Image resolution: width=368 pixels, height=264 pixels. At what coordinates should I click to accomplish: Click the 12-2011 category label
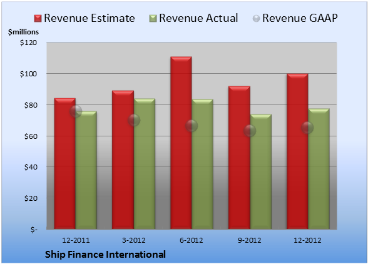pyautogui.click(x=76, y=240)
